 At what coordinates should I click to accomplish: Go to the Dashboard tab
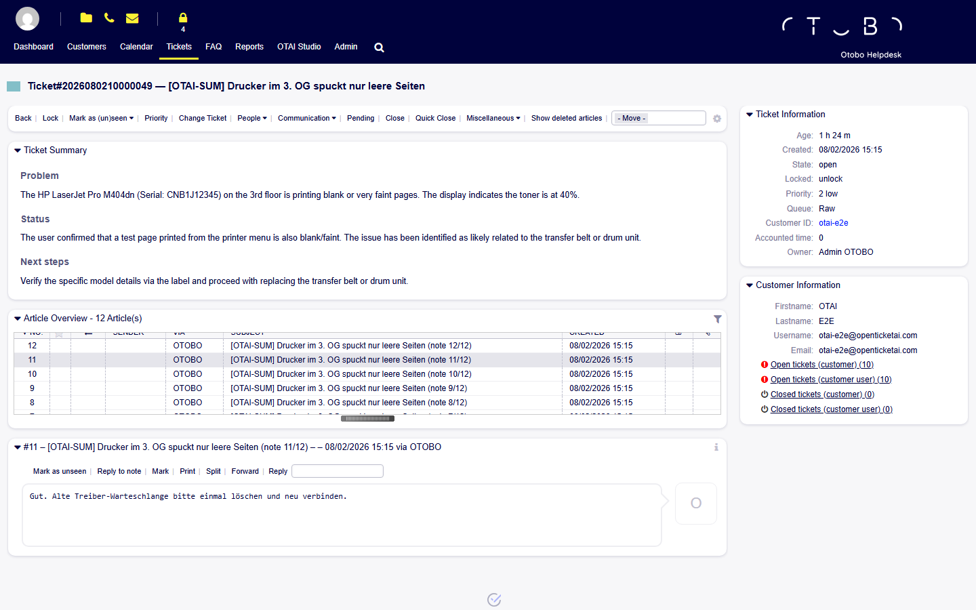click(x=33, y=47)
